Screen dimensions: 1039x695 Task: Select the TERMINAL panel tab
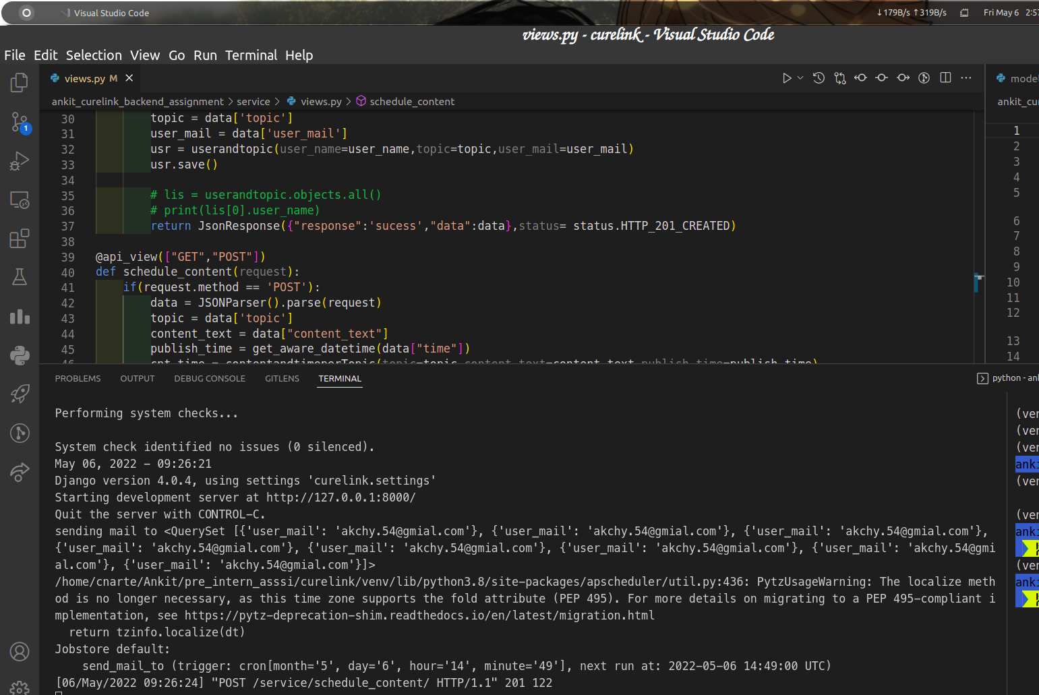(340, 379)
